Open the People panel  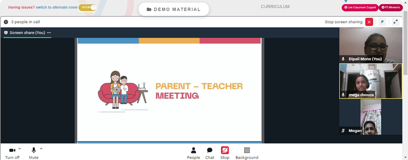click(x=193, y=153)
